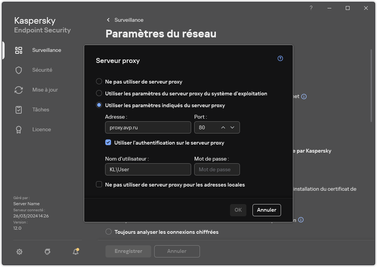Viewport: 377px width, 267px height.
Task: Click the Kaspersky support icon at the bottom
Action: point(47,252)
